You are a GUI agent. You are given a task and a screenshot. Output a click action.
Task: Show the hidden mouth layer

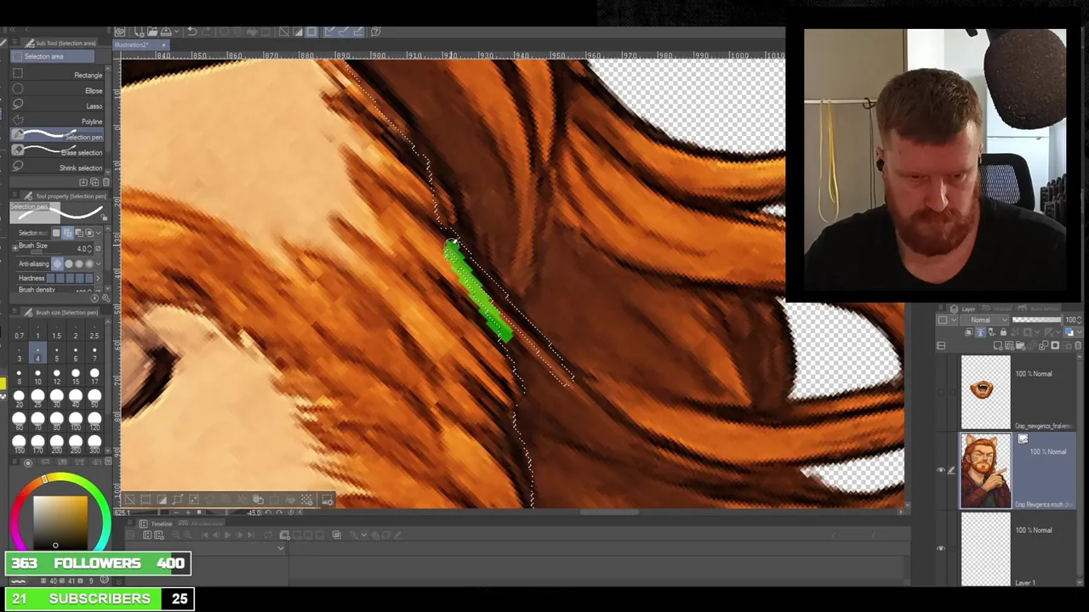tap(941, 392)
